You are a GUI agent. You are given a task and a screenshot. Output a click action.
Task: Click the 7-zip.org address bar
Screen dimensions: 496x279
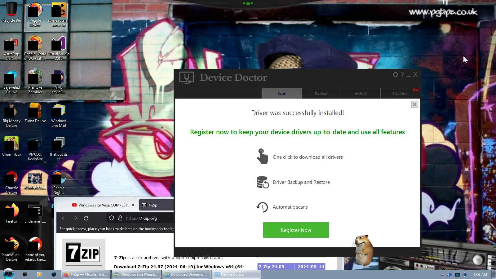pyautogui.click(x=141, y=218)
